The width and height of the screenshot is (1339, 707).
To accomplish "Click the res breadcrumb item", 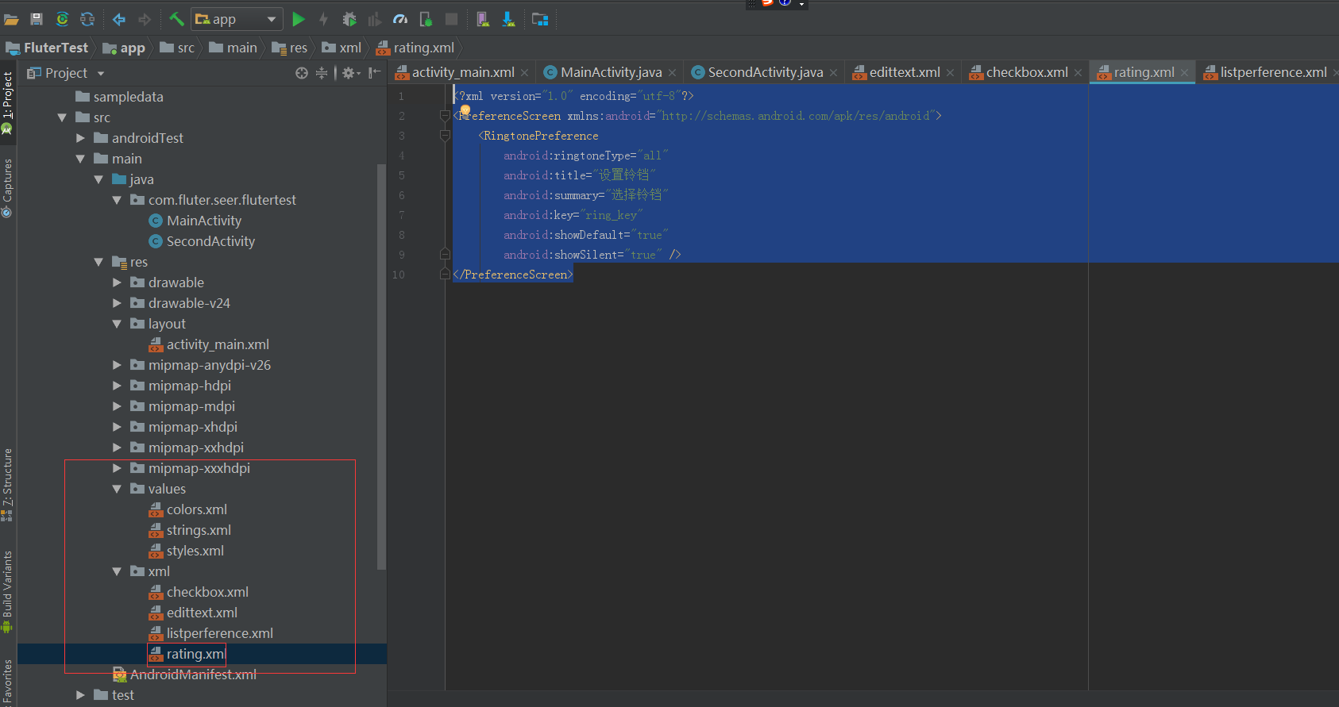I will point(289,48).
